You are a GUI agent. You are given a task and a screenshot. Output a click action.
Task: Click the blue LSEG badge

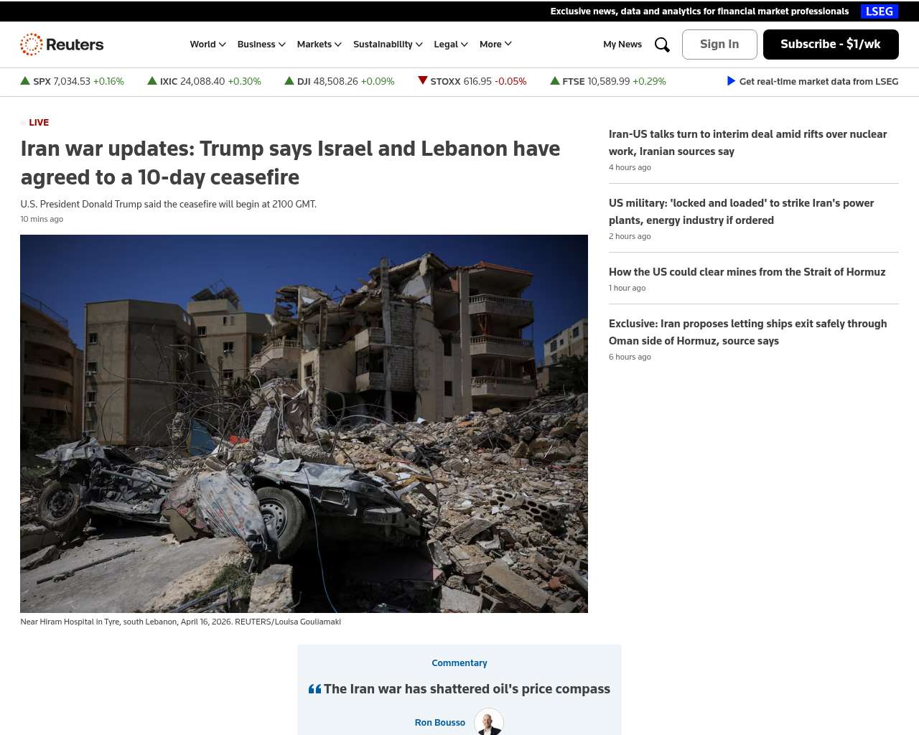coord(879,11)
